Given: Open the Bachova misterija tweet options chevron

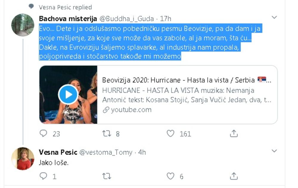Looking at the screenshot, I should coord(274,18).
